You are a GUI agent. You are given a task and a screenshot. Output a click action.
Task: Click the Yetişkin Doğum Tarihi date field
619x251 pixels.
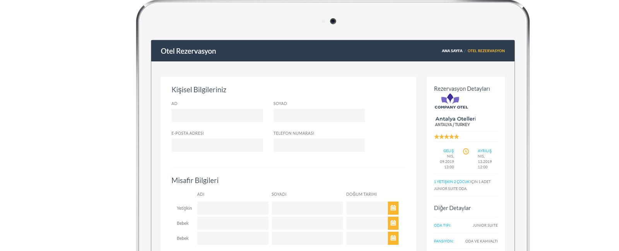[x=367, y=208]
